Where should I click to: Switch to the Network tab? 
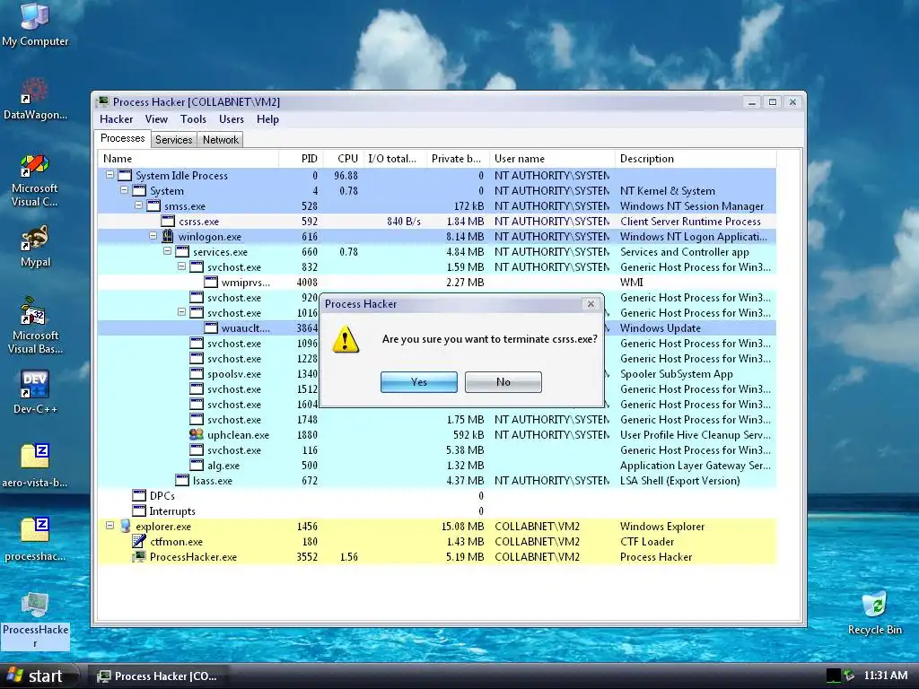[221, 139]
